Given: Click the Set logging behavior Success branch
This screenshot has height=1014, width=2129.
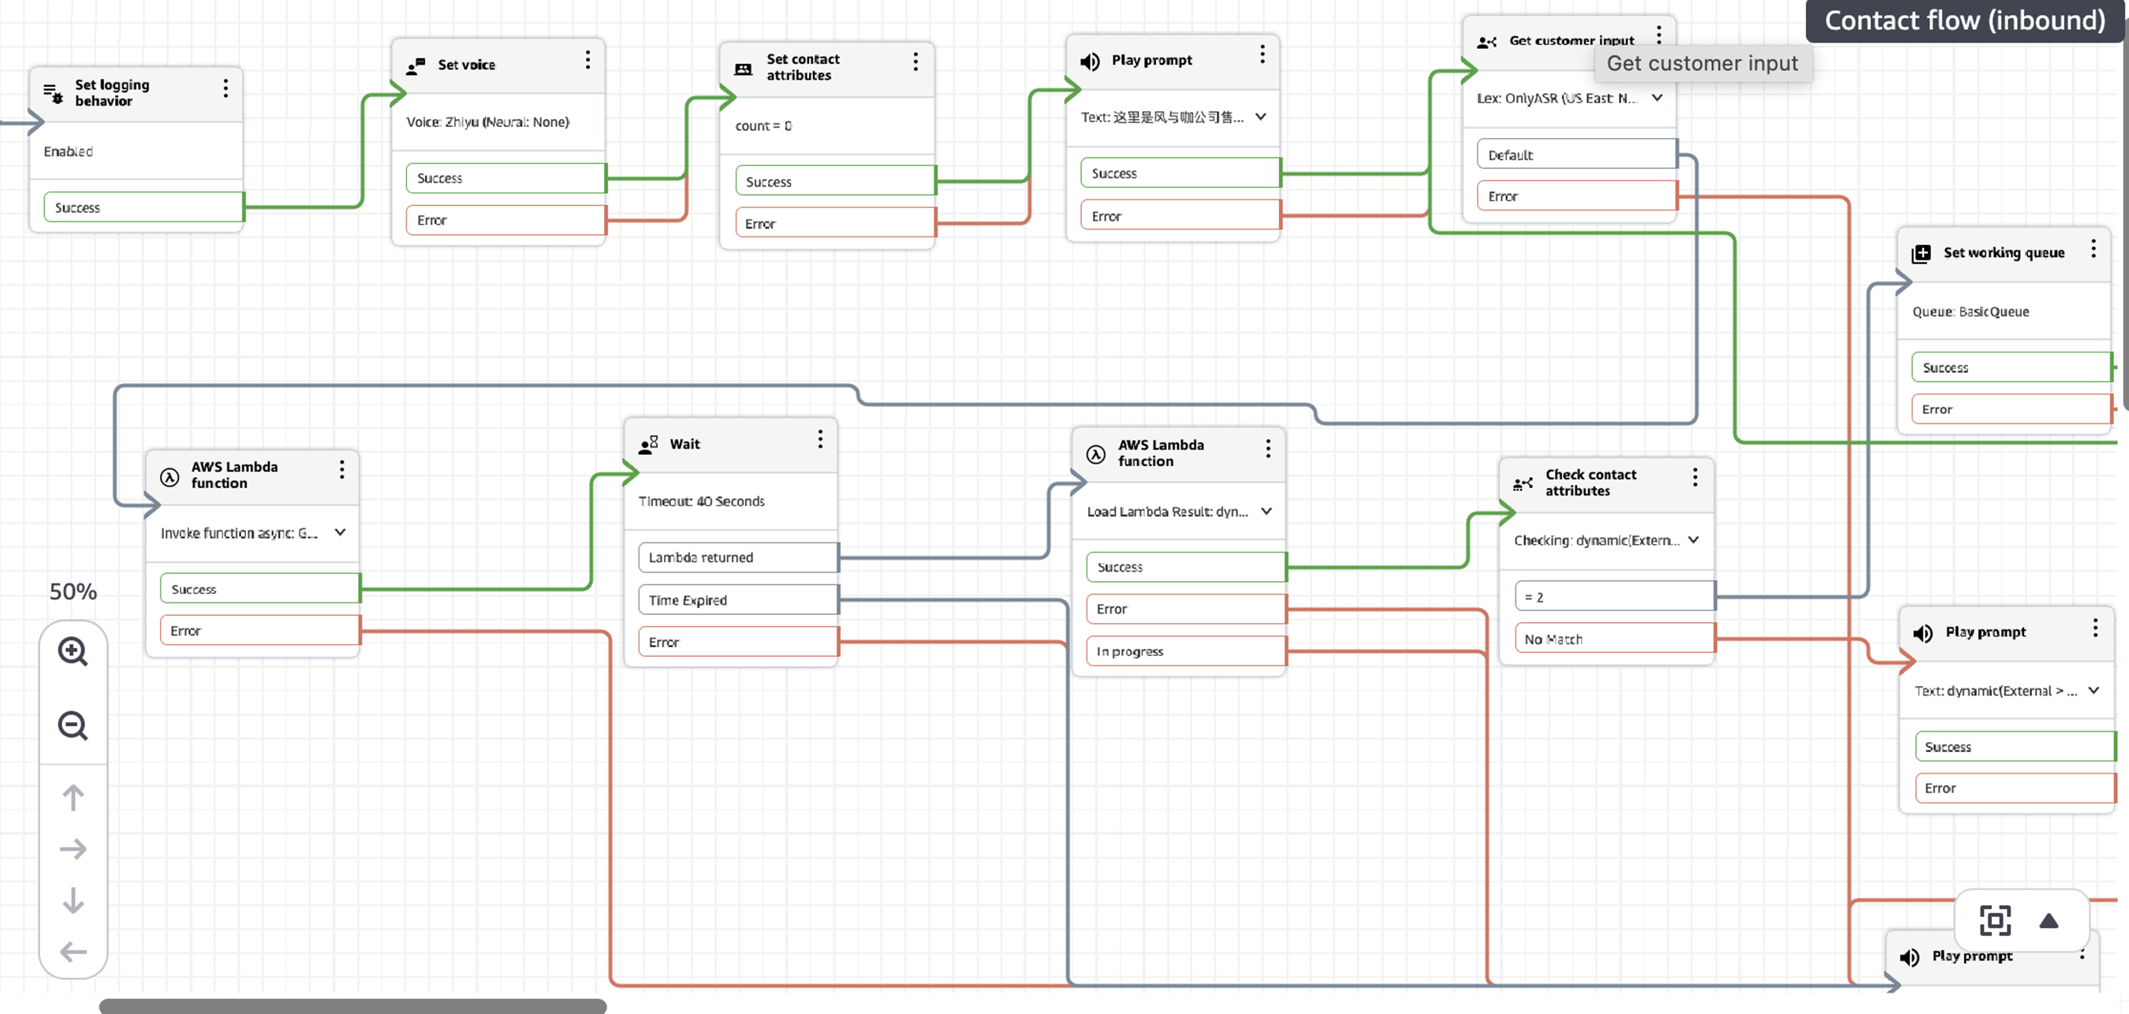Looking at the screenshot, I should coord(143,207).
